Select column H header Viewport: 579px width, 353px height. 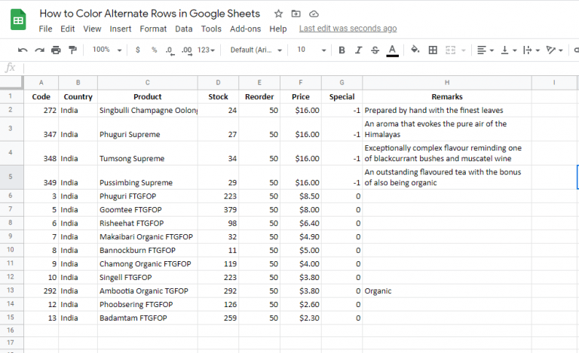click(447, 83)
